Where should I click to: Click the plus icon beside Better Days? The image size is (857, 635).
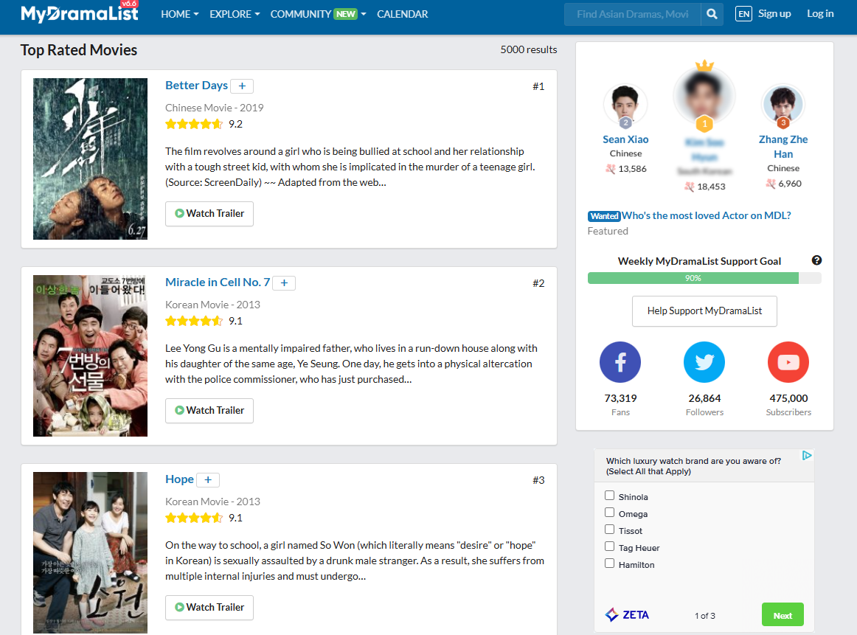(242, 86)
